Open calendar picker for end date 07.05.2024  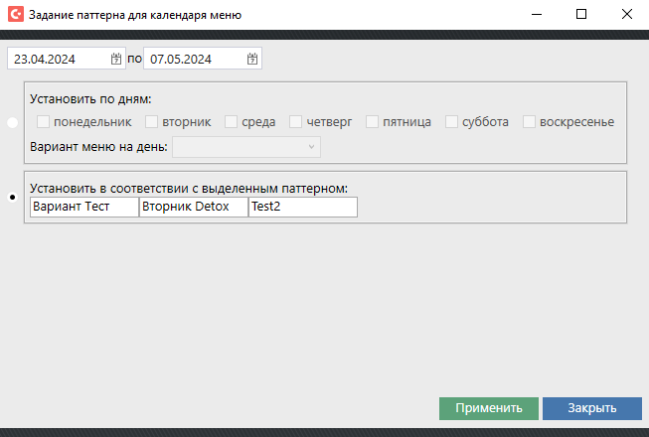pyautogui.click(x=252, y=59)
